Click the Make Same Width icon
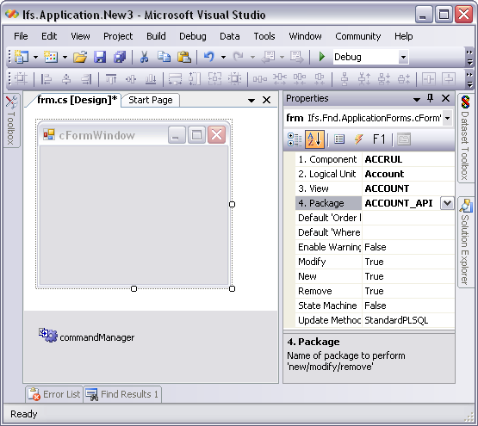The image size is (478, 426). pos(175,79)
